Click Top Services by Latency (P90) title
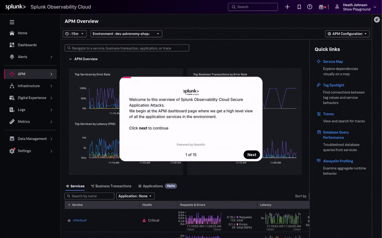 click(x=95, y=124)
